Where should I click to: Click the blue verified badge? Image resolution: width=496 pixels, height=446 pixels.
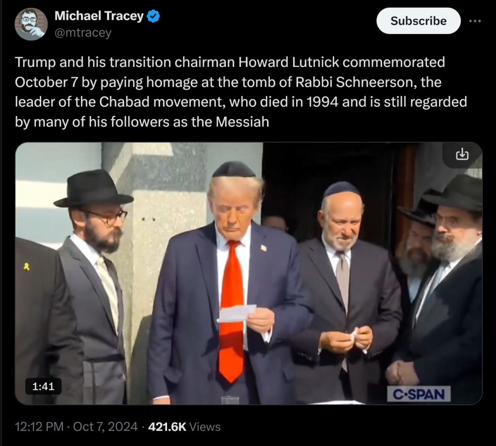(x=154, y=16)
